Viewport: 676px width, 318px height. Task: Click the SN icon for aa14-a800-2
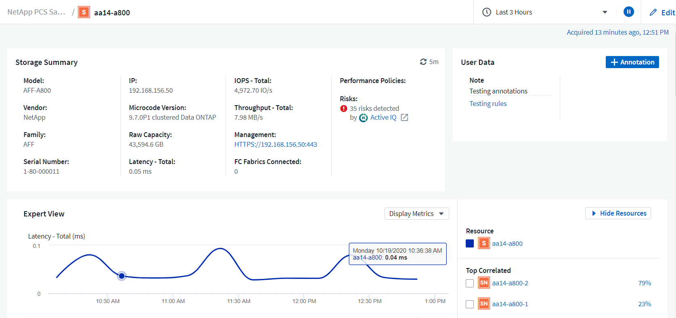point(484,283)
